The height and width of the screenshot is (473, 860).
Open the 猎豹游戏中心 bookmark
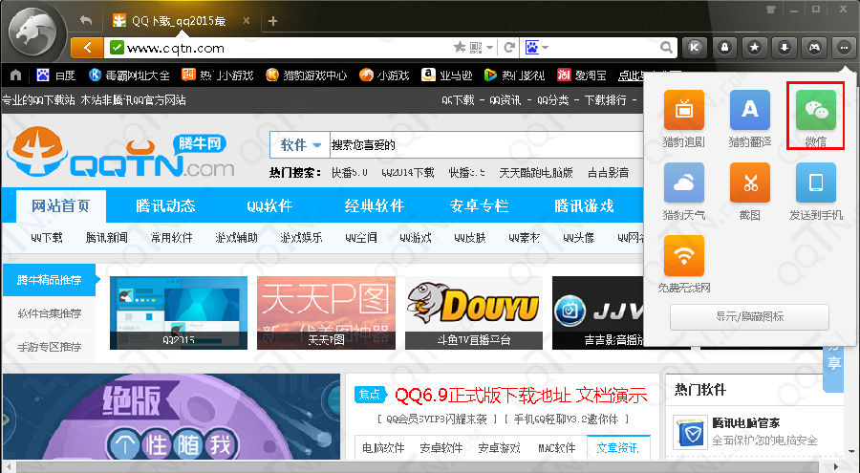(306, 75)
